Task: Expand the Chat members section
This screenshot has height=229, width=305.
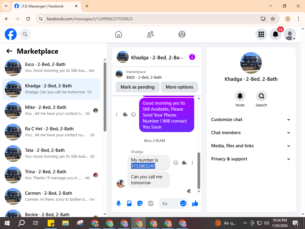Action: [x=251, y=133]
